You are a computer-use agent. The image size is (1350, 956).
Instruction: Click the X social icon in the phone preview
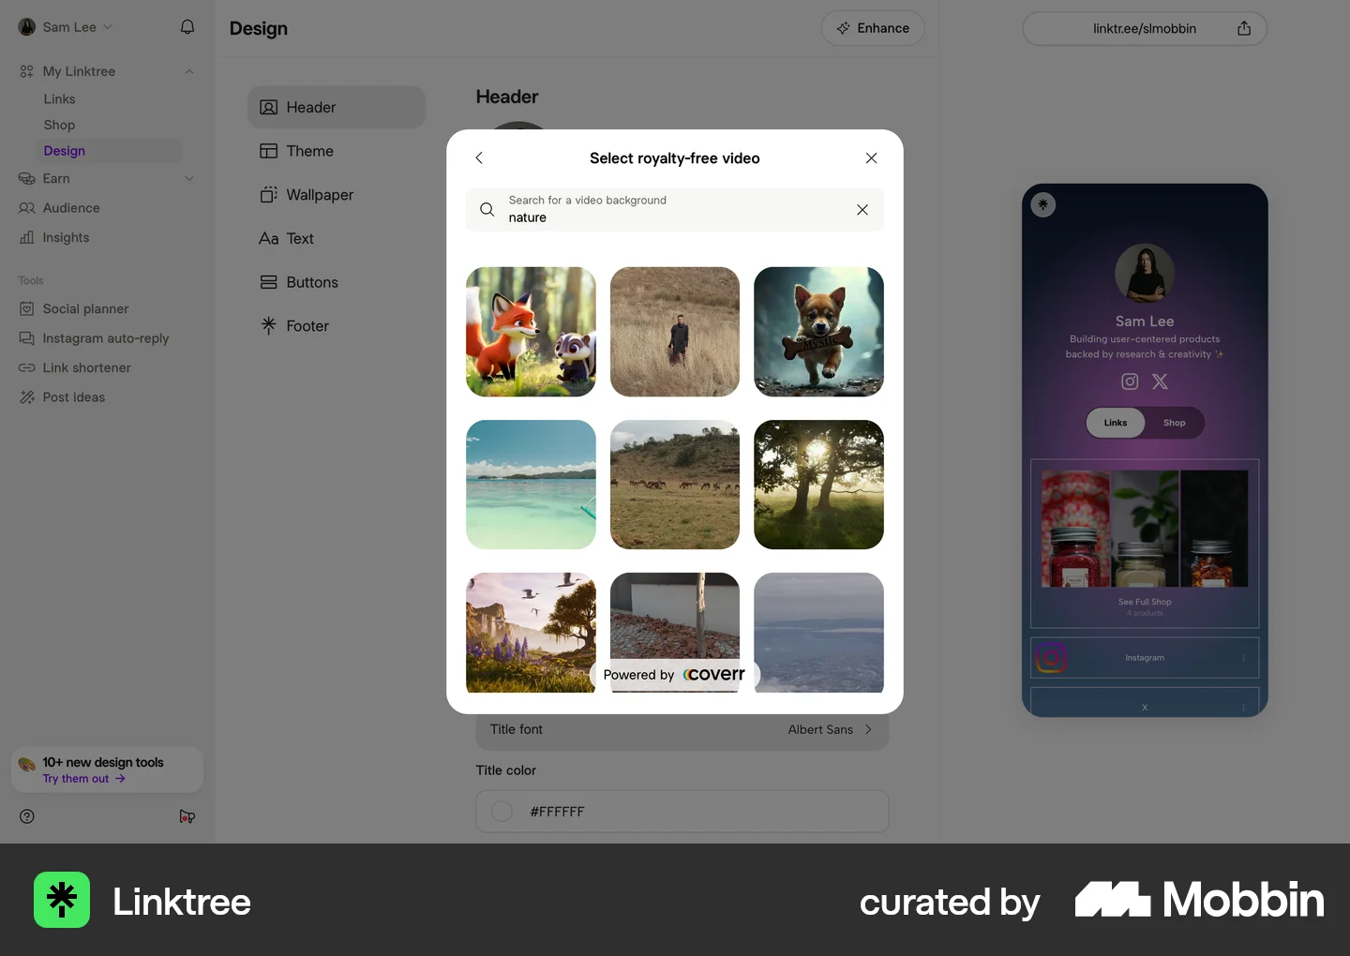click(1160, 381)
